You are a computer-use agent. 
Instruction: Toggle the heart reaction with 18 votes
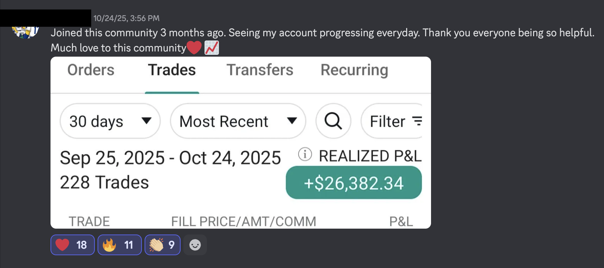tap(72, 245)
